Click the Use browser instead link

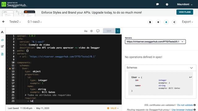click(182, 110)
